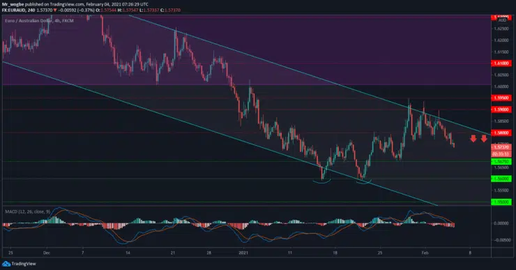Select the 1.61000 red price label
Viewport: 516px width, 270px height.
[x=501, y=63]
